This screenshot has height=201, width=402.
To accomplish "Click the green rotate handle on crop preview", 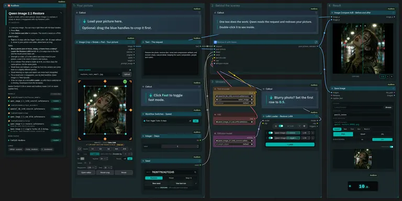I will (125, 82).
